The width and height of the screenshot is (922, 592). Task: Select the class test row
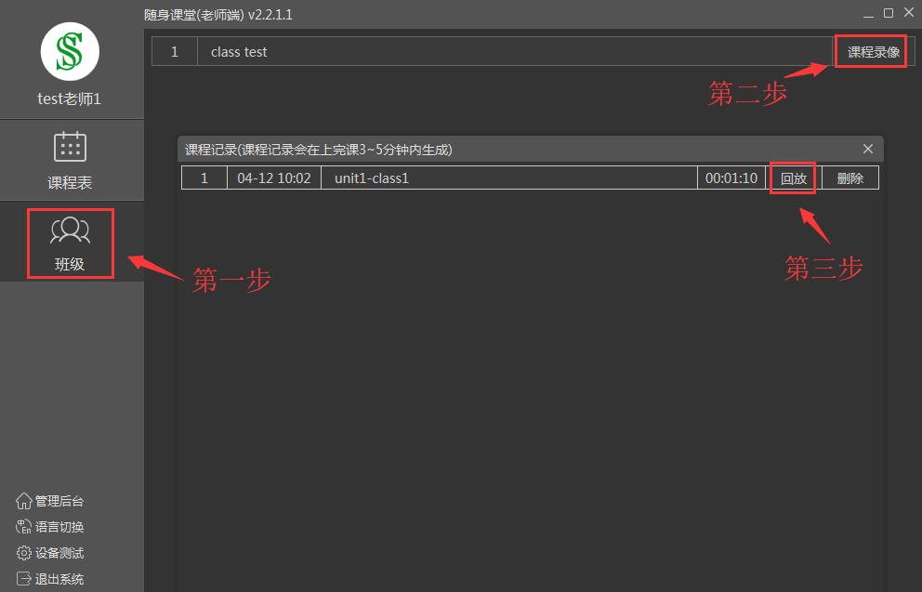[513, 52]
